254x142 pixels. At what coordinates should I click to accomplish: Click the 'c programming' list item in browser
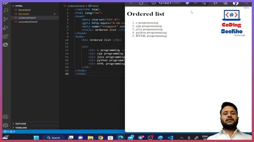(x=147, y=23)
